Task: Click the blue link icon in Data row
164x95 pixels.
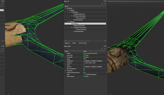Action: point(84,74)
